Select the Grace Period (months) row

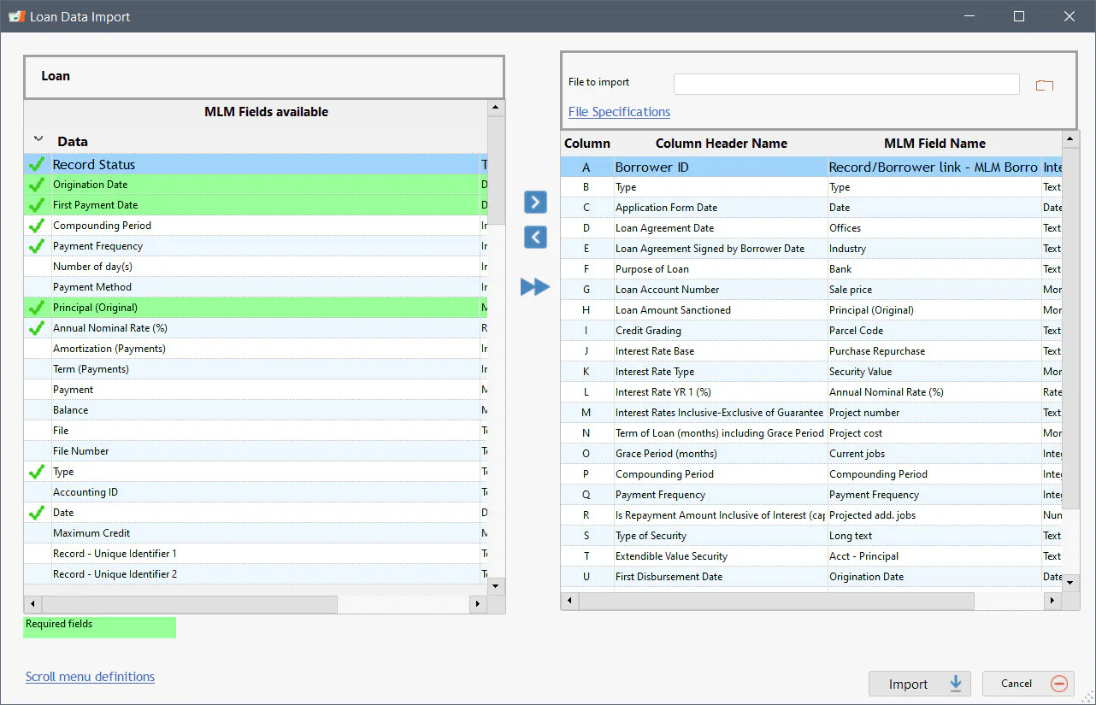coord(811,454)
